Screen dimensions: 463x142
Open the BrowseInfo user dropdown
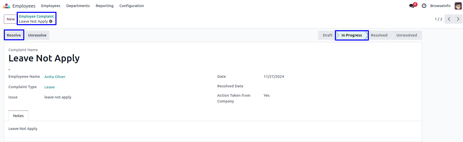click(x=440, y=6)
